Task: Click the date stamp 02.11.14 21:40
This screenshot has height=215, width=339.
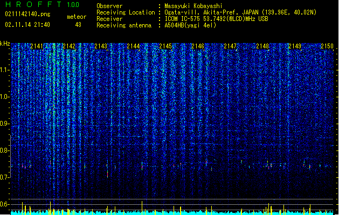Action: tap(27, 25)
